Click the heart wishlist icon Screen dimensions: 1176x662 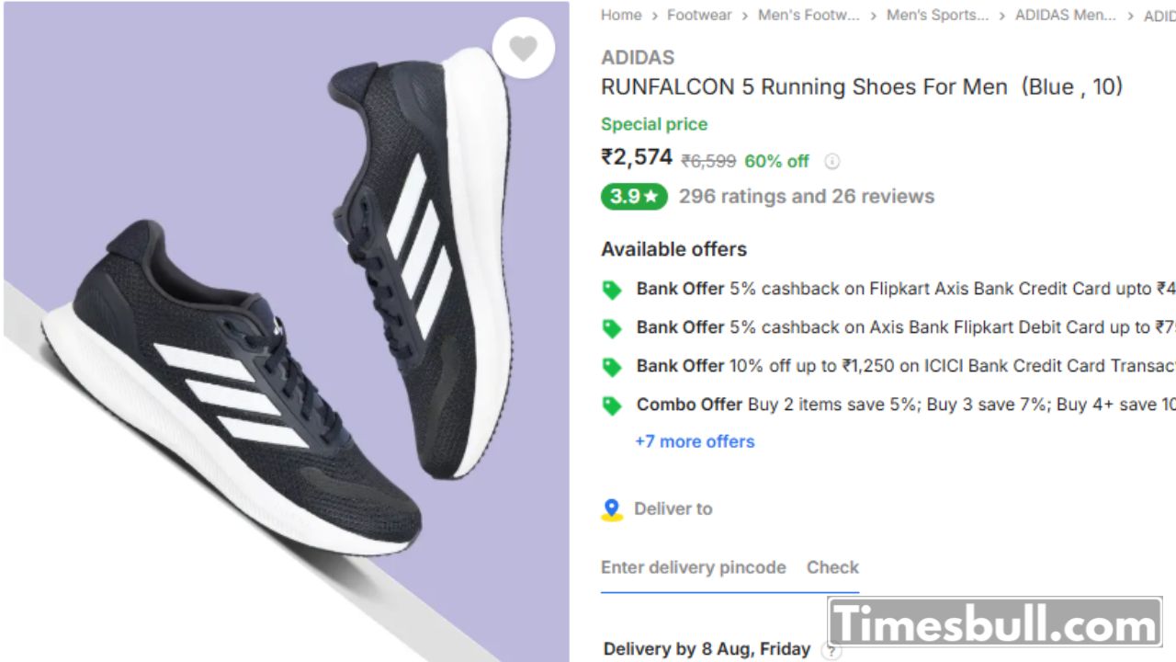click(x=524, y=49)
